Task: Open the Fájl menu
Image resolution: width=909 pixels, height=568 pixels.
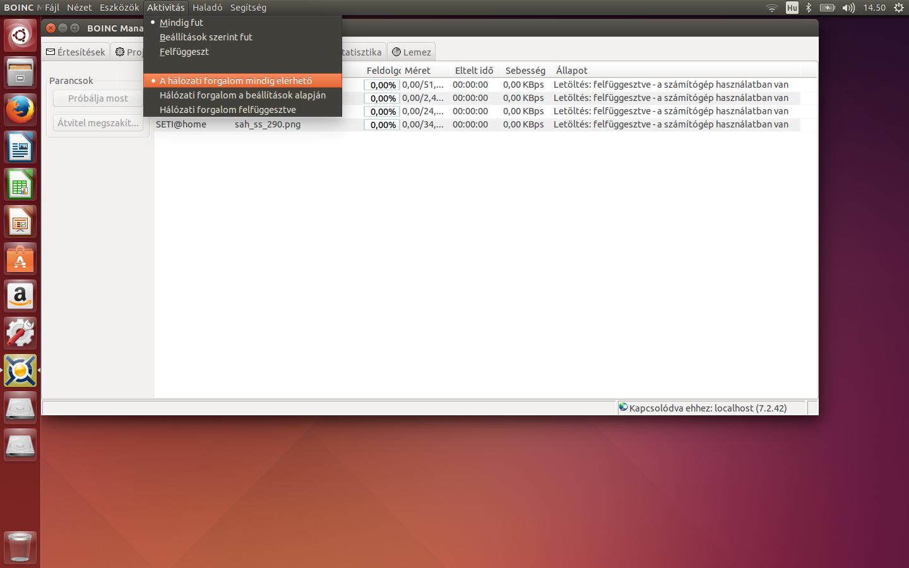Action: (52, 8)
